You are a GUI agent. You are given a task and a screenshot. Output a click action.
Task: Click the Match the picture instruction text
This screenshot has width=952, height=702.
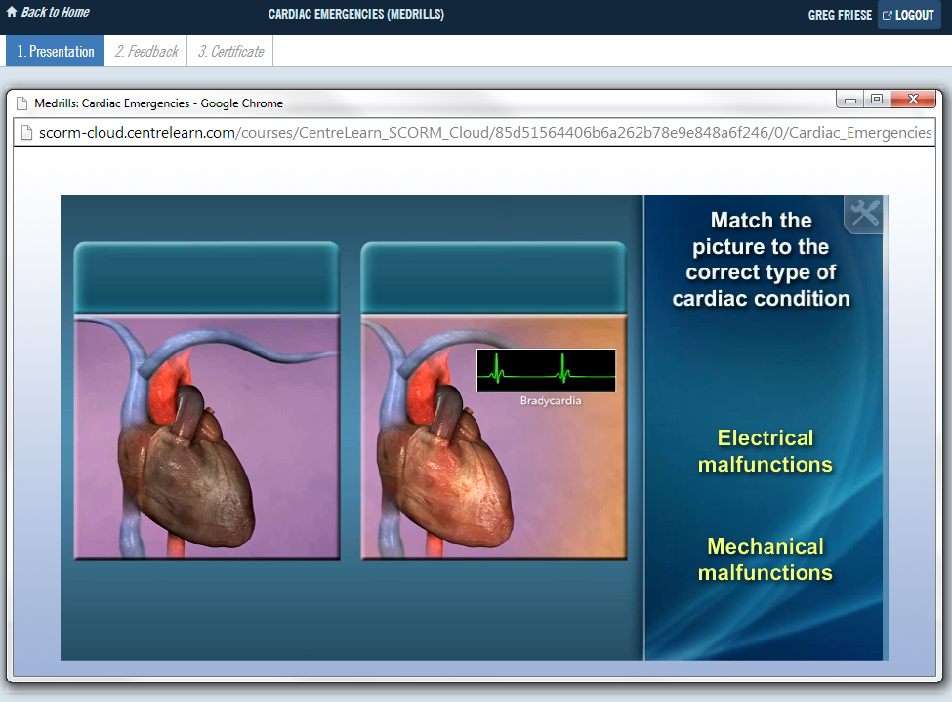pyautogui.click(x=762, y=260)
